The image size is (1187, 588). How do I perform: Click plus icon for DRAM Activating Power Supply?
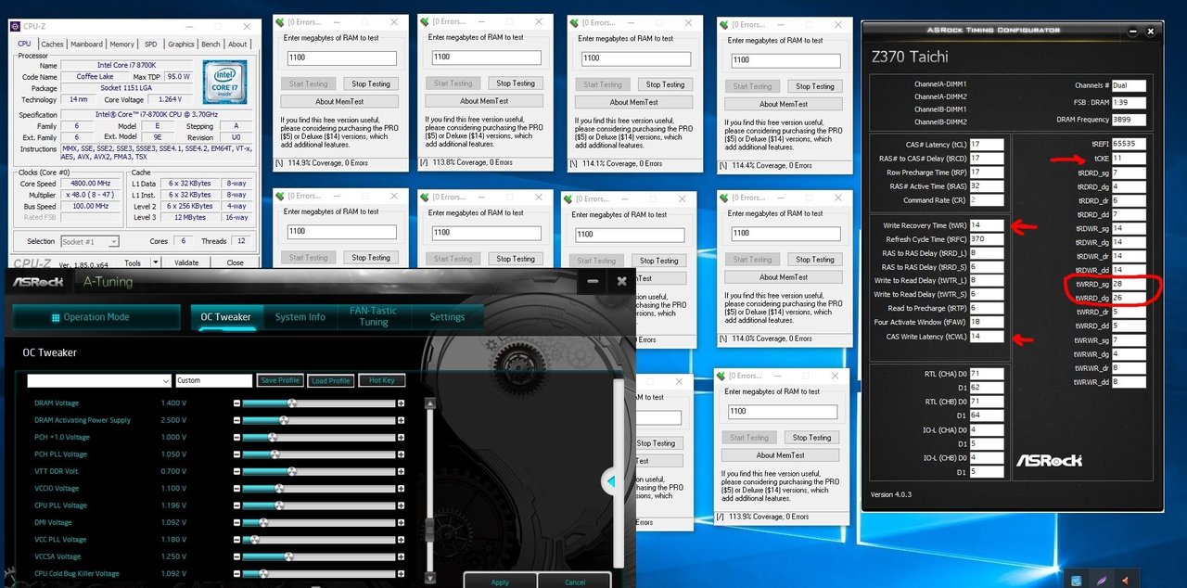pyautogui.click(x=401, y=420)
